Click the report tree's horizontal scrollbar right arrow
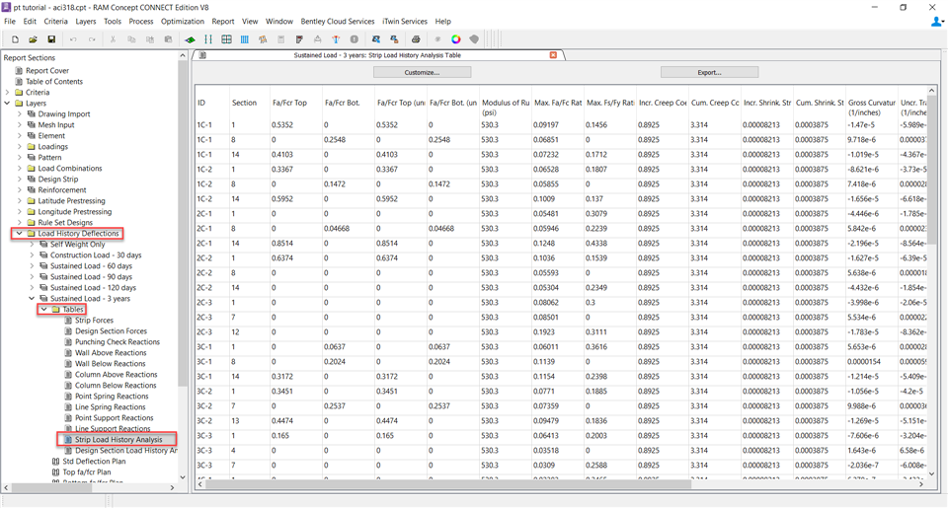 pyautogui.click(x=172, y=487)
